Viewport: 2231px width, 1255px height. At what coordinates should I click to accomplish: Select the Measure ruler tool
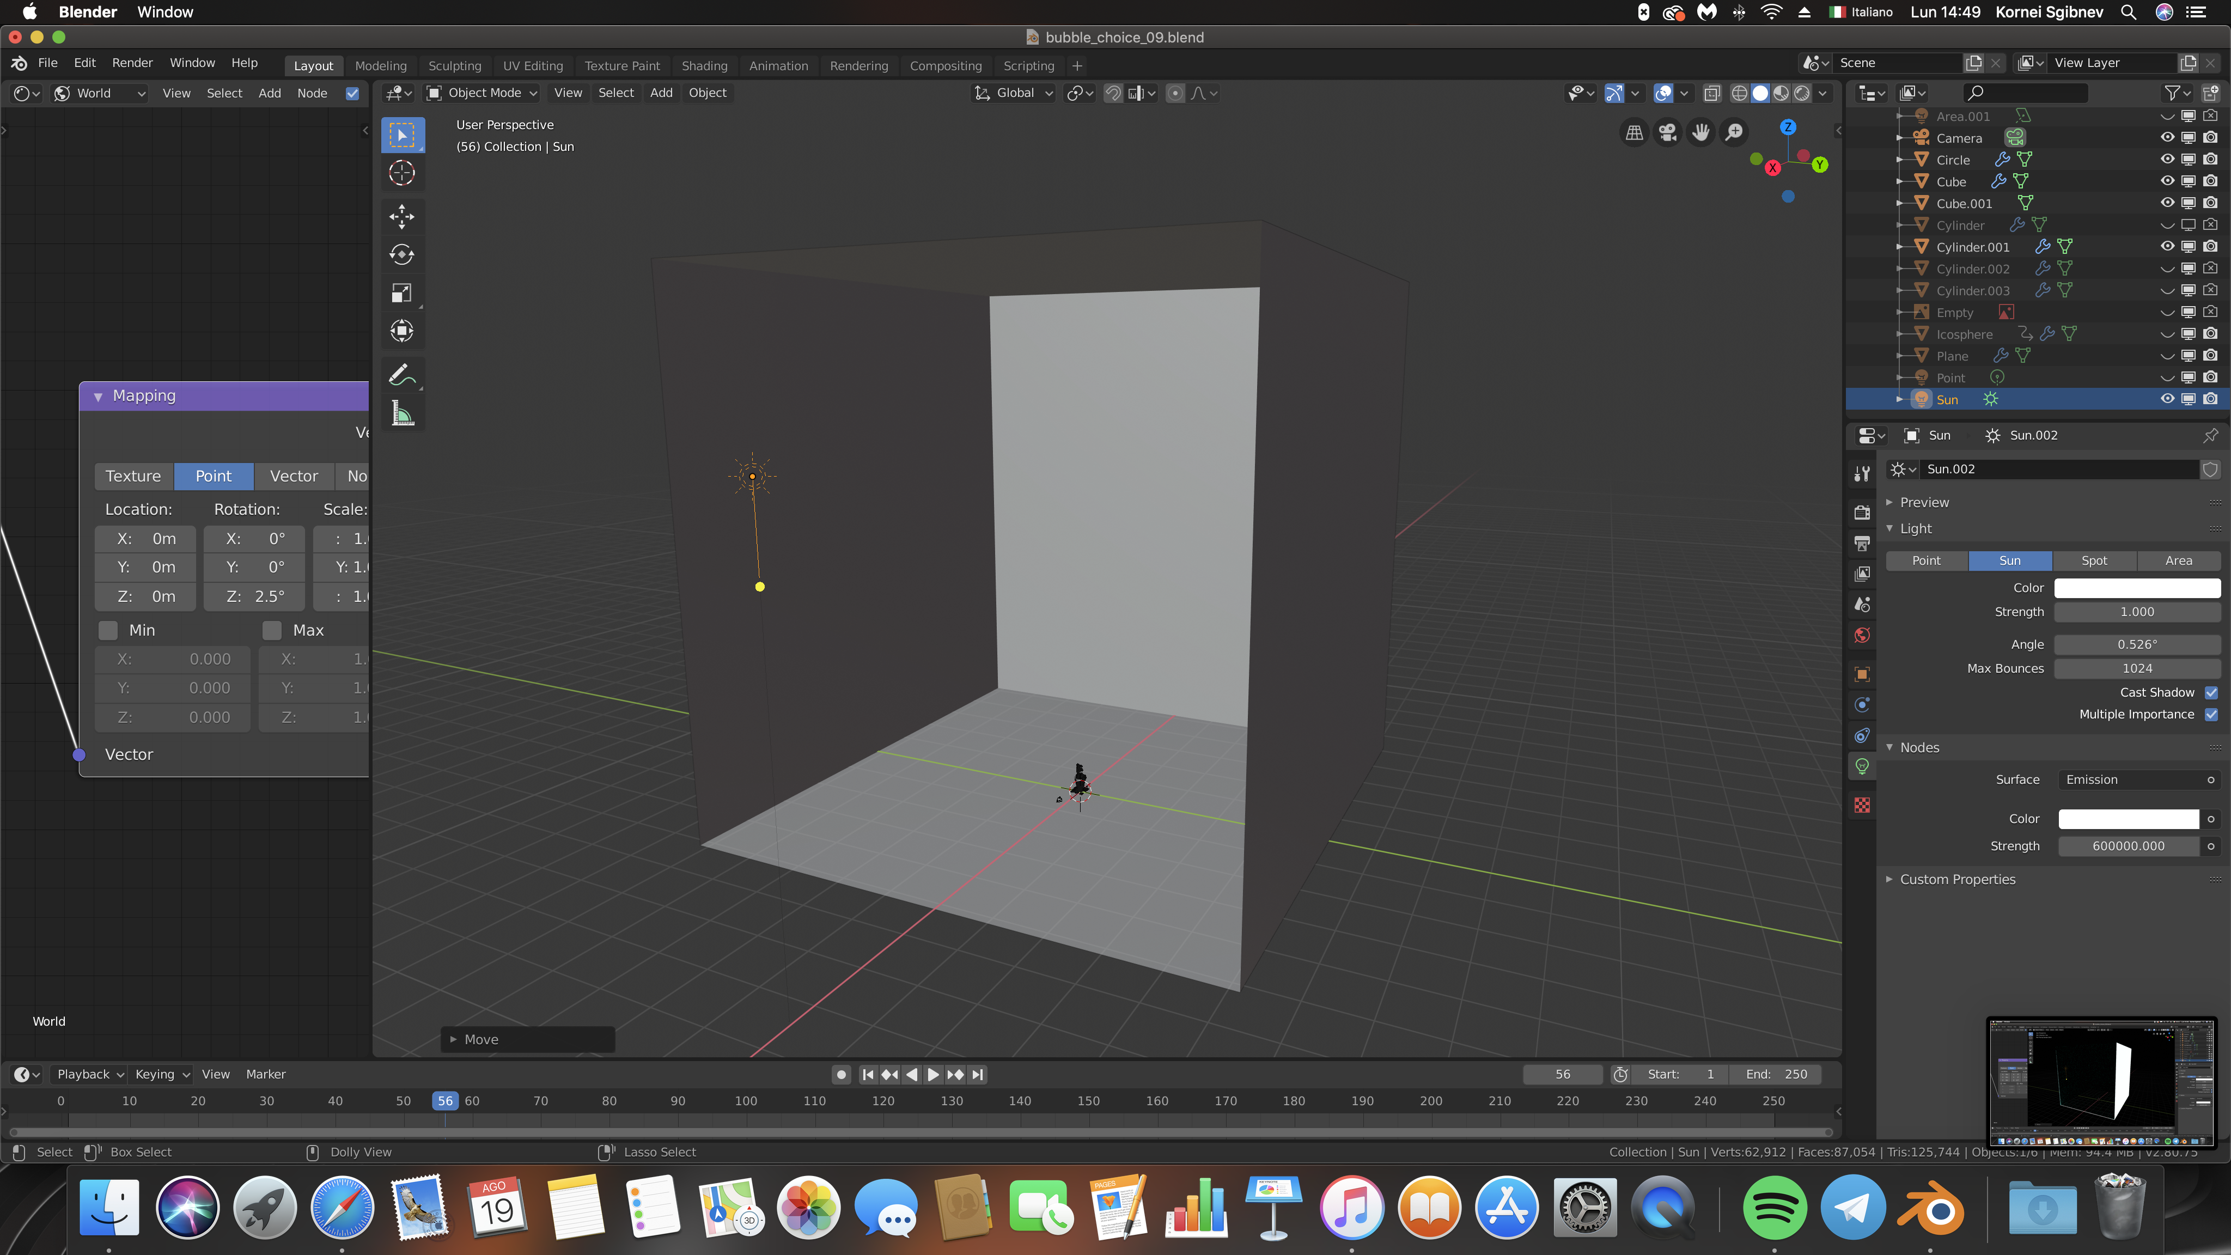pos(401,413)
